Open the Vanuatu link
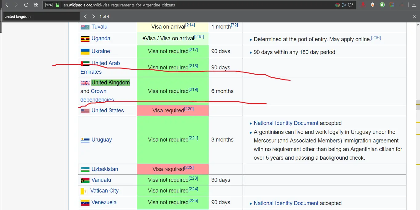 tap(101, 180)
